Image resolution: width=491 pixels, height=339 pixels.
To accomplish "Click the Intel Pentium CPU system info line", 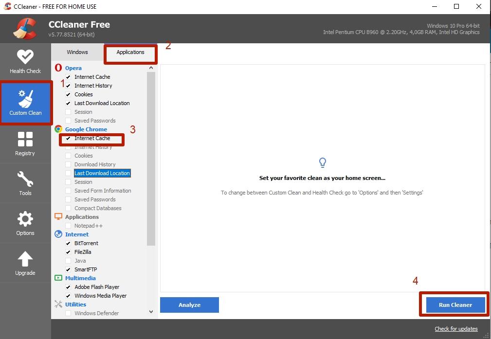I will click(x=401, y=32).
